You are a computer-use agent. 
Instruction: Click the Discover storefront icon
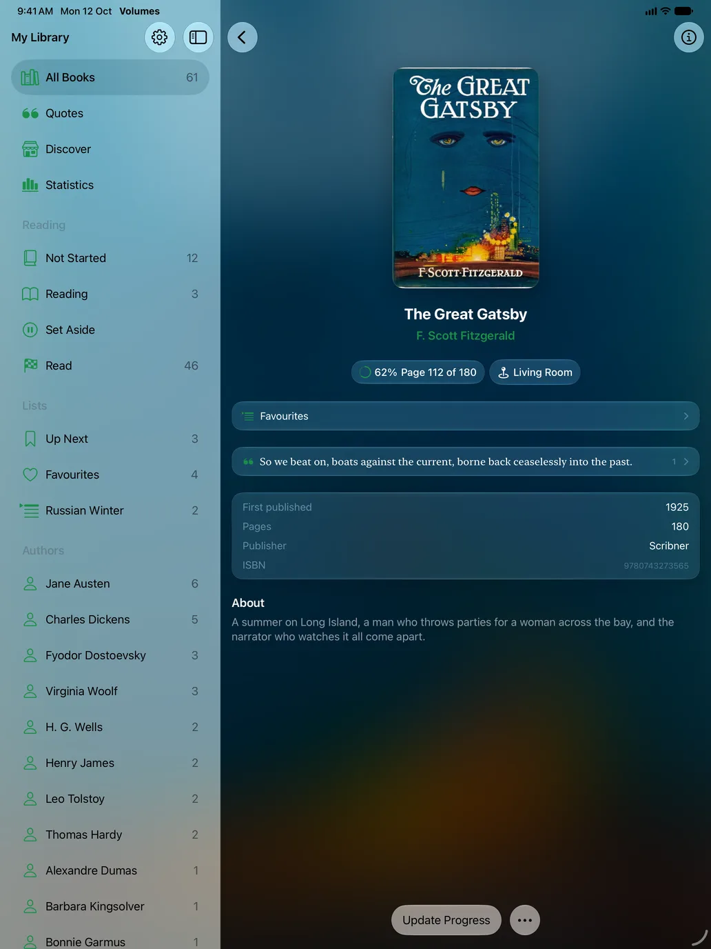click(x=30, y=149)
